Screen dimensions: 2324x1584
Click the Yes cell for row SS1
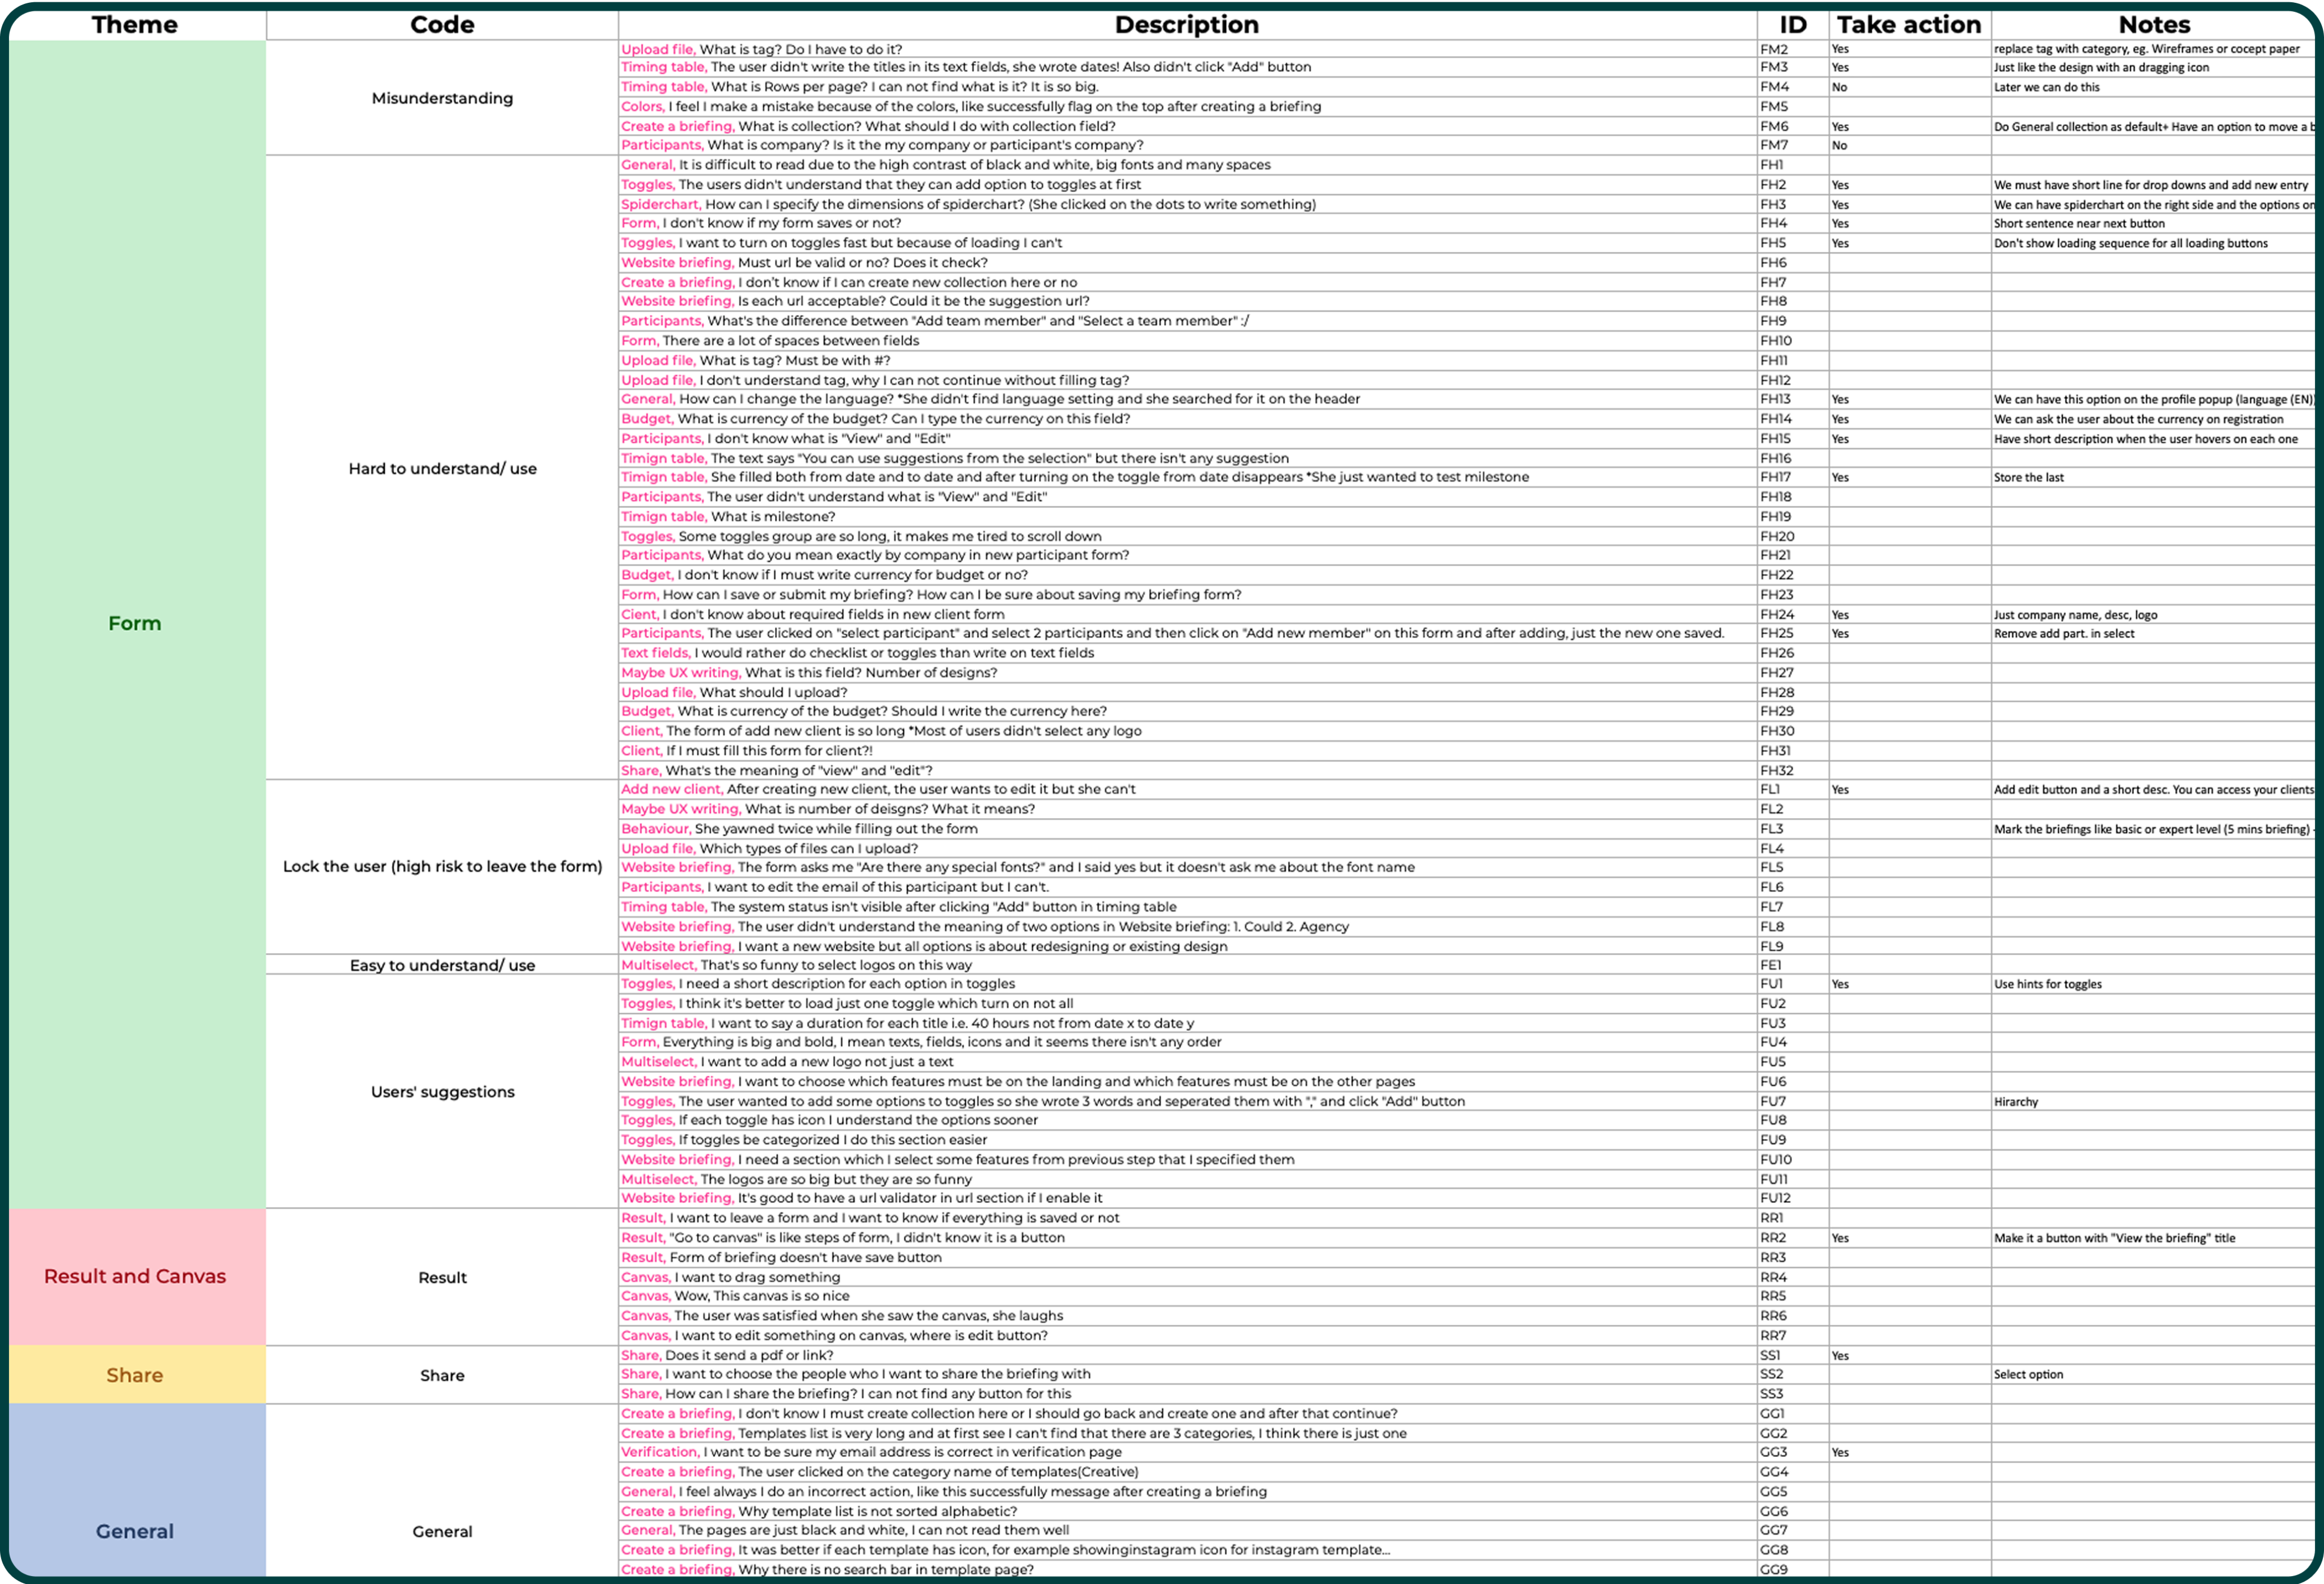[x=1840, y=1355]
